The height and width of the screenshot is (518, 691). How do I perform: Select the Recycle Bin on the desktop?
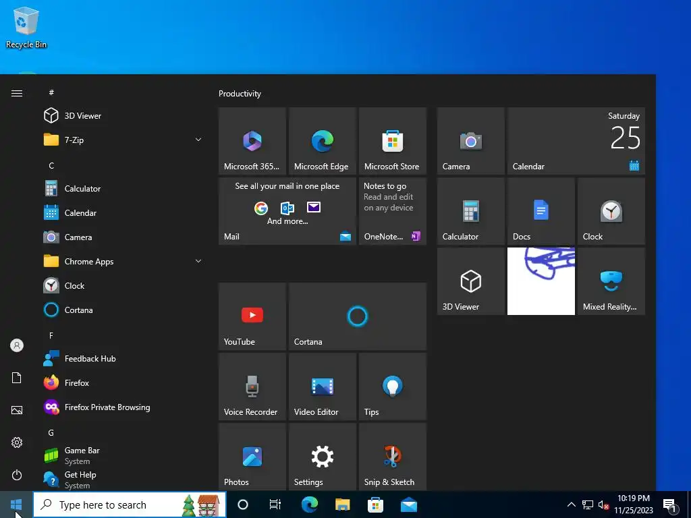pos(26,27)
